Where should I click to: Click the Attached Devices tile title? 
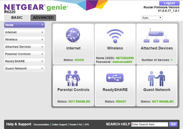[x=157, y=48]
